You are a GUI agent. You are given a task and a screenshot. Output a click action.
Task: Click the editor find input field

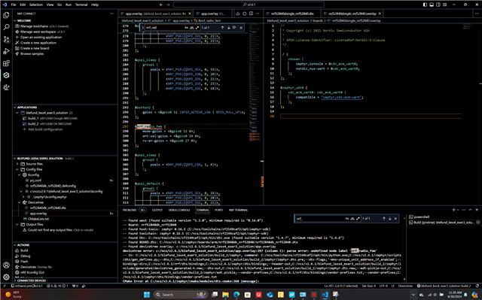(164, 28)
